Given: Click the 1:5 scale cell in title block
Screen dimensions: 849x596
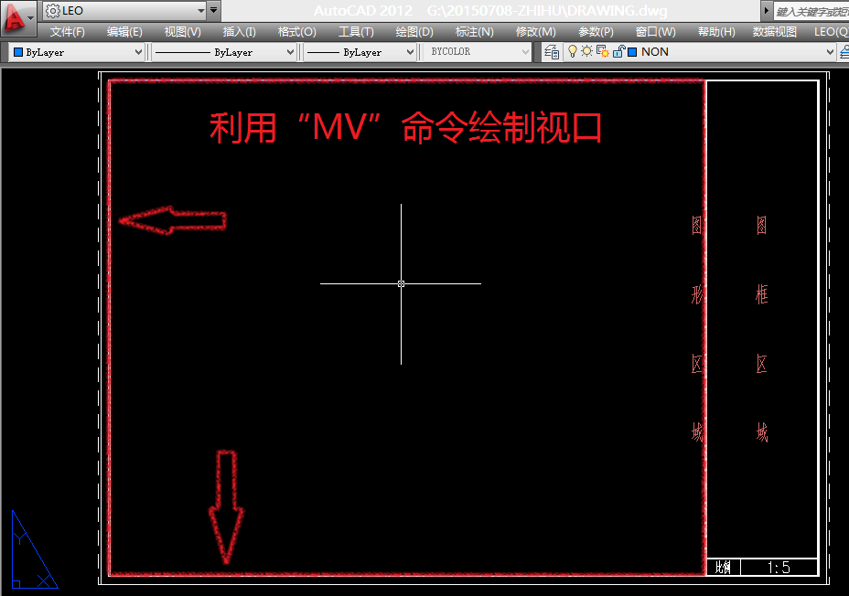Looking at the screenshot, I should 779,568.
